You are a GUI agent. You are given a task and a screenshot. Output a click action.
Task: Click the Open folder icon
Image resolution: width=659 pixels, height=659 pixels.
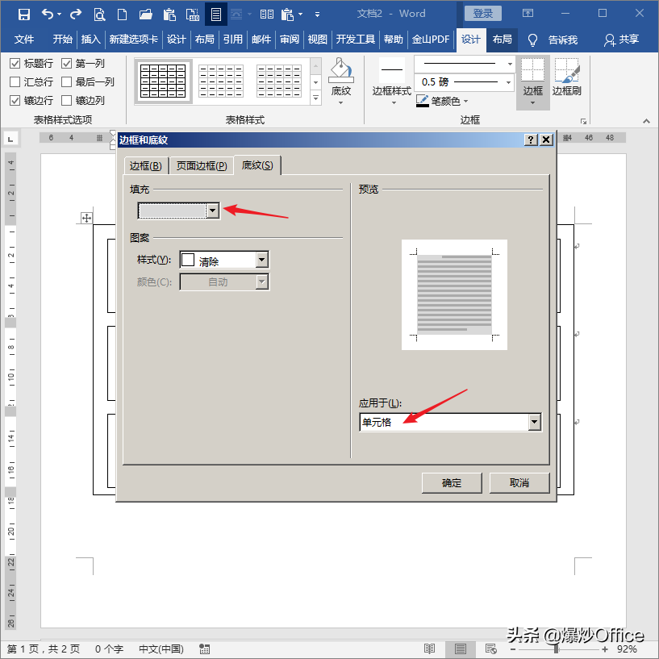[x=146, y=15]
